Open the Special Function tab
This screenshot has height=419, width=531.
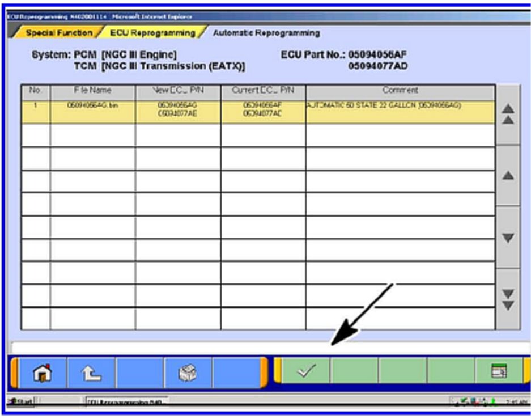[59, 33]
